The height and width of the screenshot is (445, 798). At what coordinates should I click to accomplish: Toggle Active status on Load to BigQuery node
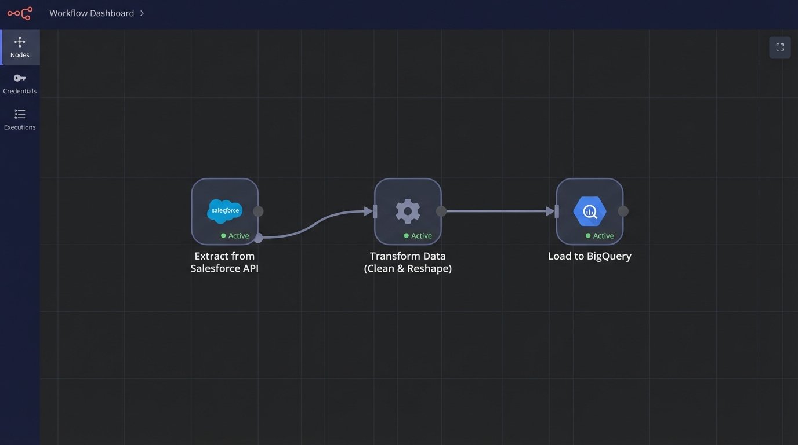pos(599,236)
